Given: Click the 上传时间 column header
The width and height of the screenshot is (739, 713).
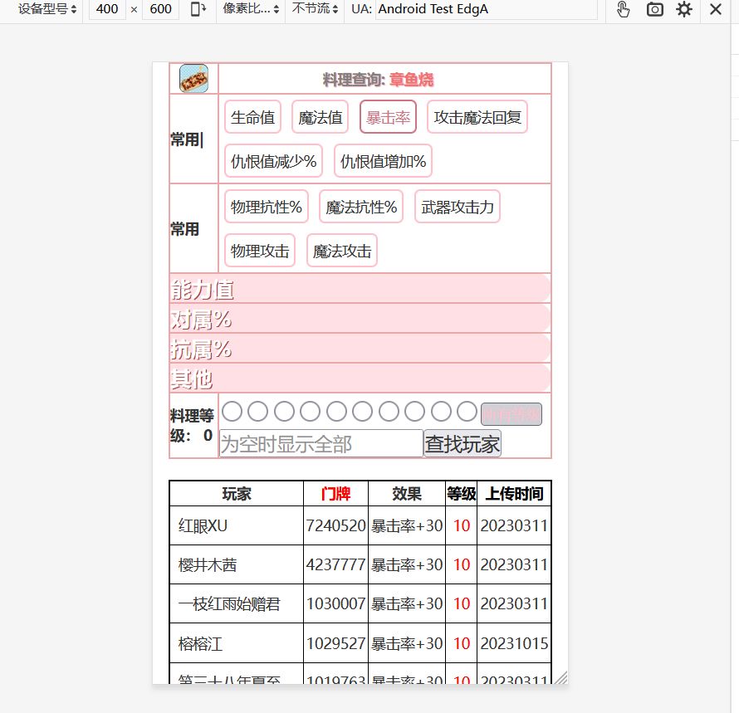Looking at the screenshot, I should [x=514, y=493].
